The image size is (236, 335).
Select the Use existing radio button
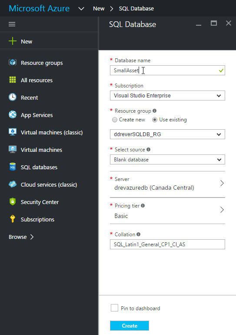[155, 120]
